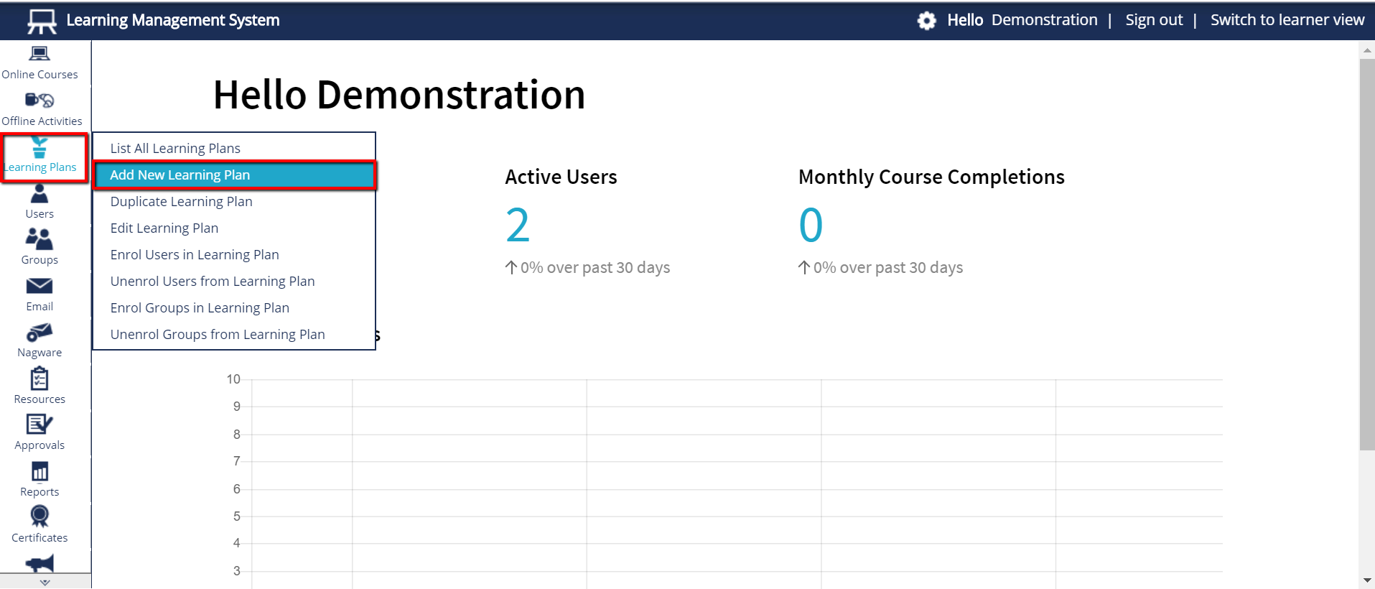The width and height of the screenshot is (1375, 589).
Task: Open the Offline Activities sidebar icon
Action: click(x=39, y=101)
